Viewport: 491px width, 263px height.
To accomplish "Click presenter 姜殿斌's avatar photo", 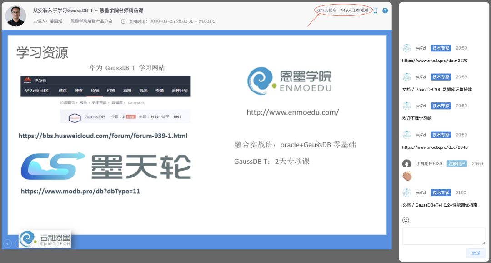I will click(x=16, y=16).
